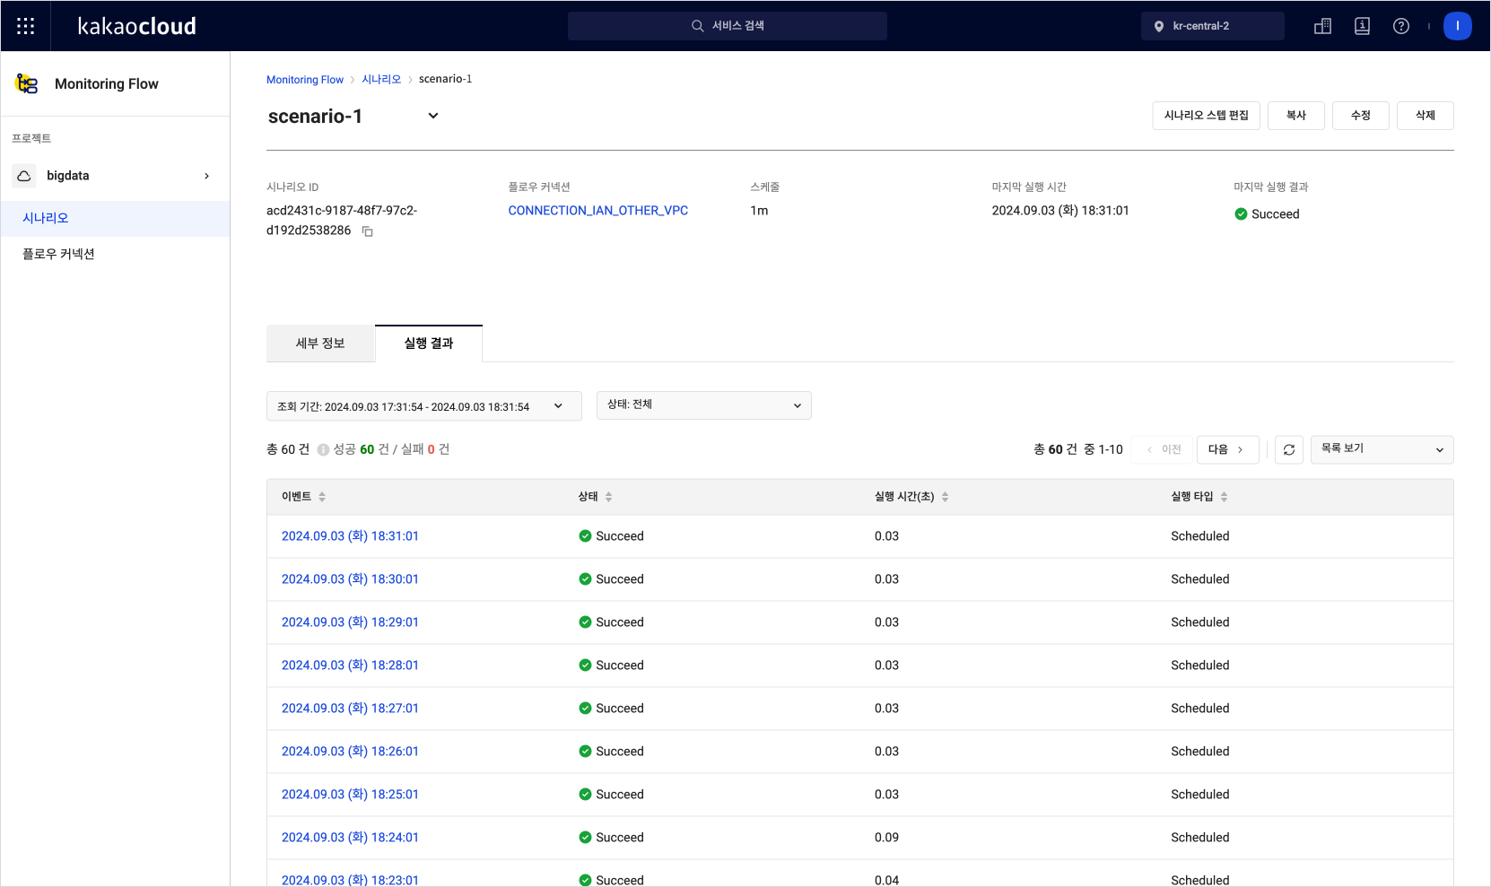
Task: Click green check for 18:28:01 row
Action: 585,665
